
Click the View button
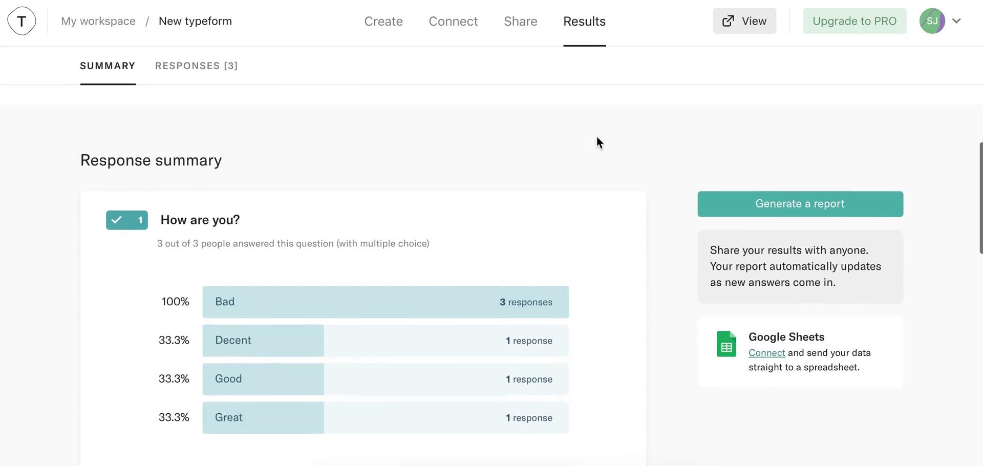point(744,21)
